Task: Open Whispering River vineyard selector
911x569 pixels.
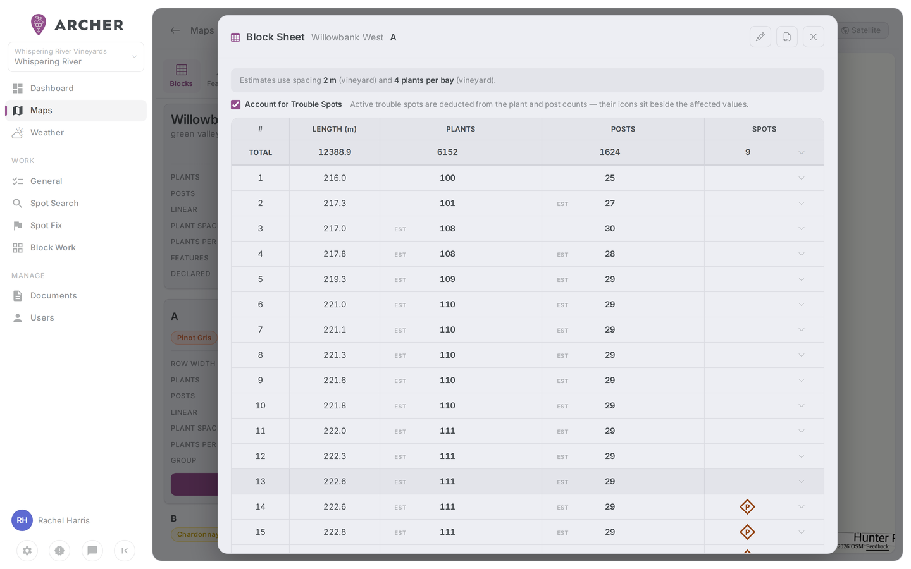Action: tap(76, 57)
